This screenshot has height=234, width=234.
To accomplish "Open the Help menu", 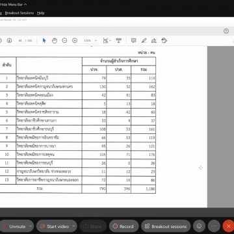I will [x=40, y=13].
